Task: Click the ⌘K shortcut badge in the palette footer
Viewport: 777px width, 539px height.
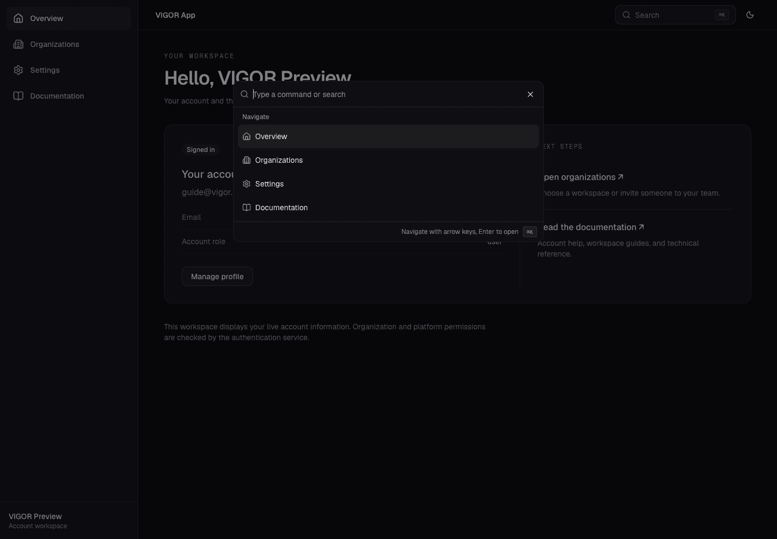Action: [x=530, y=232]
